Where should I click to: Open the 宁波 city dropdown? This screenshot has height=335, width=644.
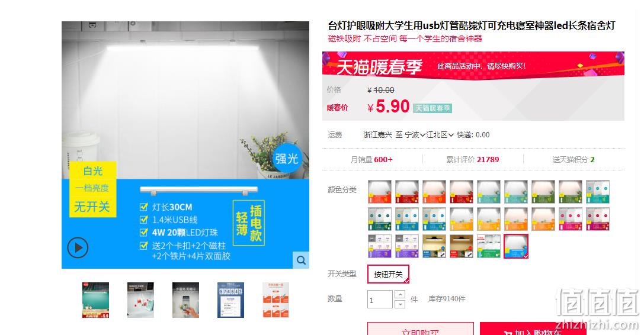click(x=415, y=135)
